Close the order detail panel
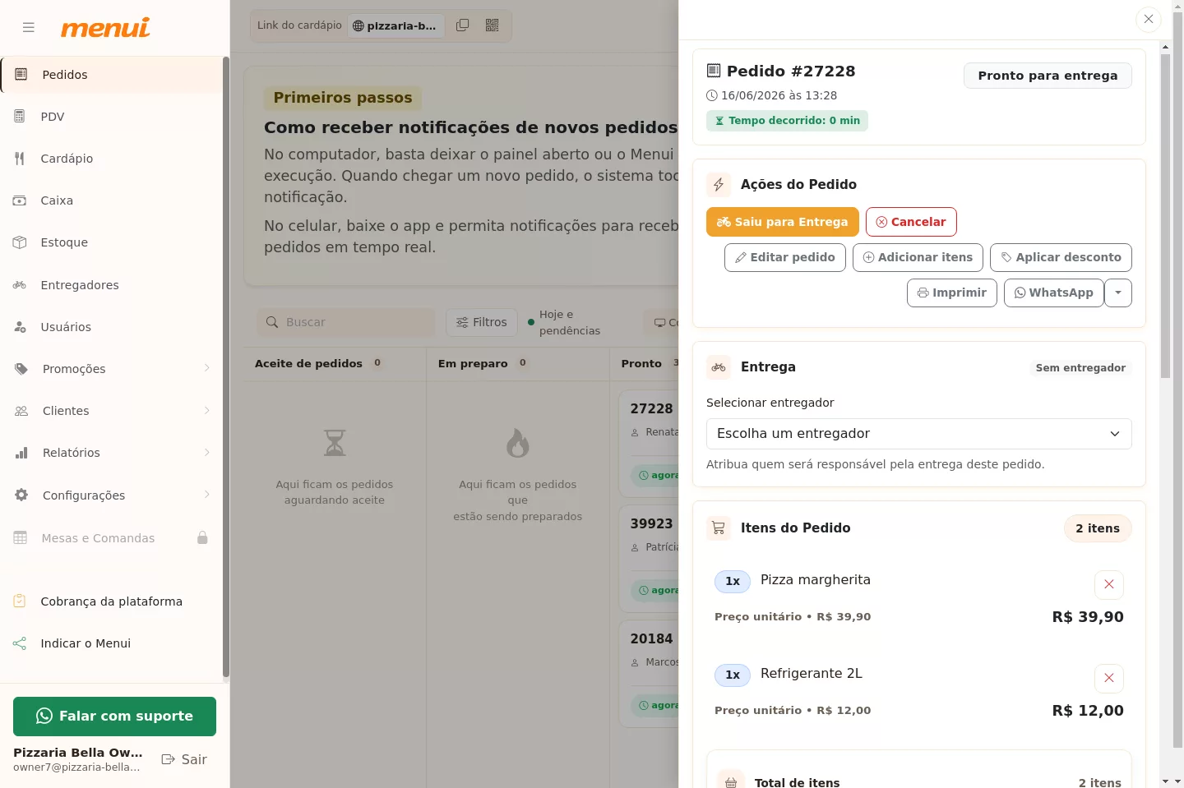 coord(1149,19)
